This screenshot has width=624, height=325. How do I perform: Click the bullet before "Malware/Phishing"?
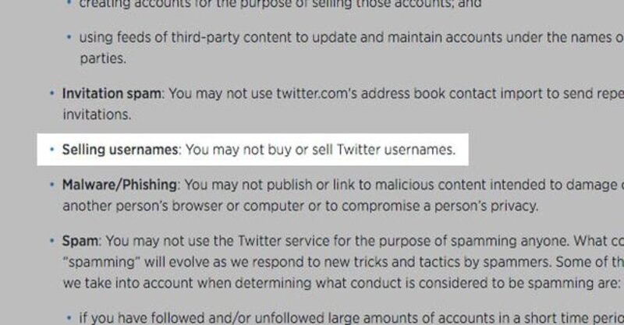[x=52, y=185]
